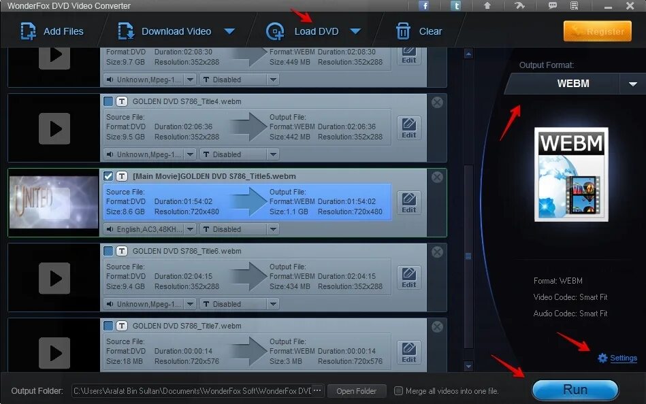Click the T rename icon for Title6.webm
646x404 pixels.
coord(122,251)
